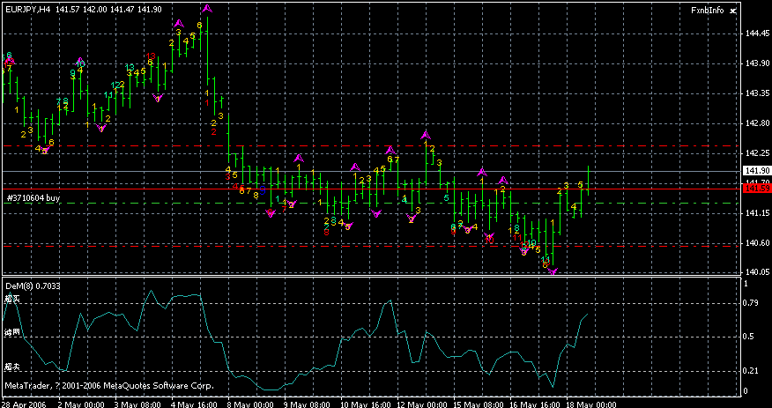Click the 142.25 price scale label
Viewport: 772px width, 408px height.
click(x=757, y=153)
